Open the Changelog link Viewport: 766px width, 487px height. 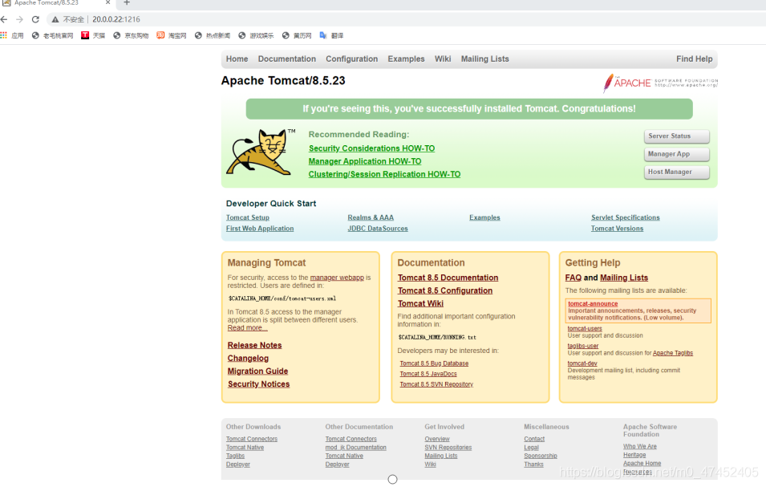[248, 358]
